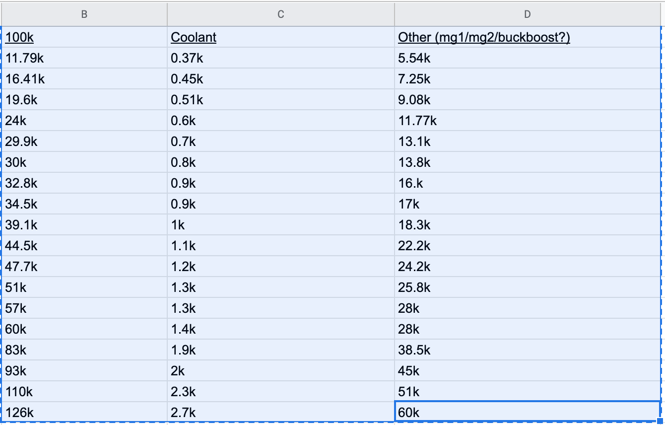Click the cell reading 16.k

(x=527, y=183)
